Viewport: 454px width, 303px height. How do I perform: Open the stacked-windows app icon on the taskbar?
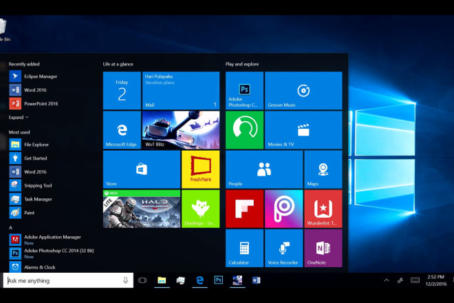coord(181,280)
